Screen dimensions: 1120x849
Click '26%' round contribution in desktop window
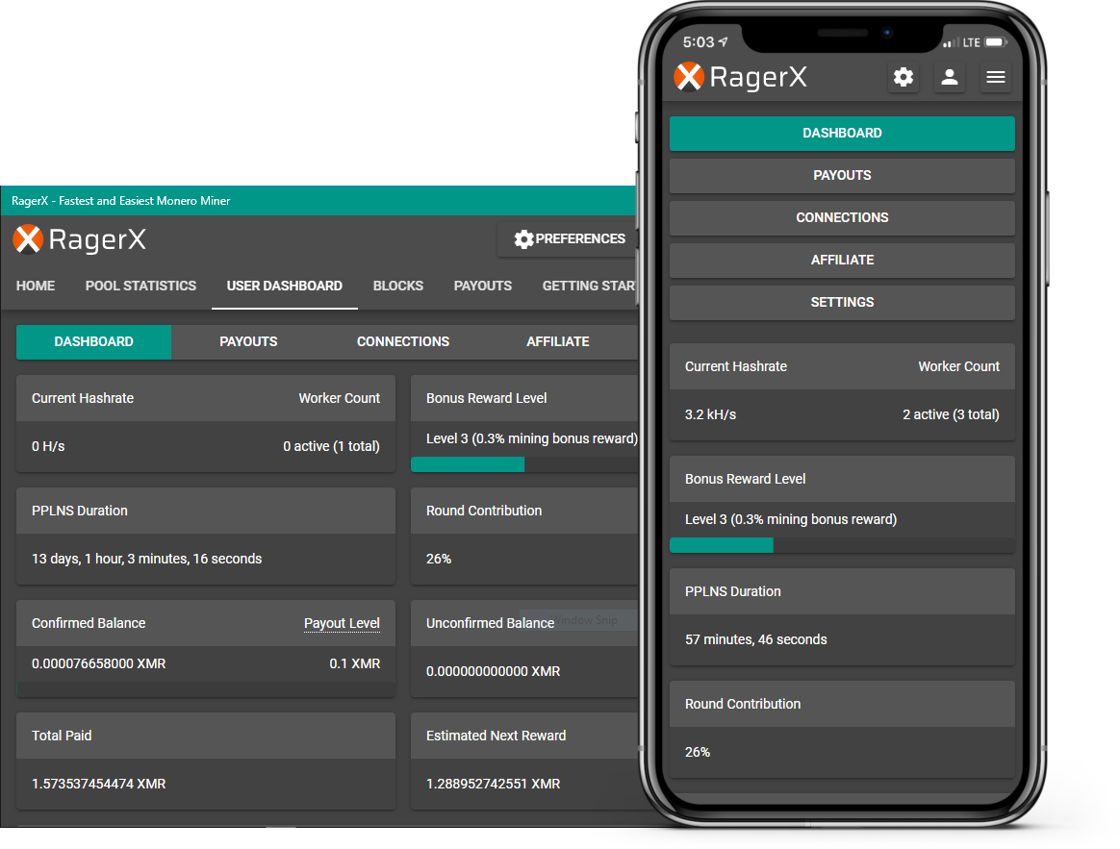click(x=439, y=559)
